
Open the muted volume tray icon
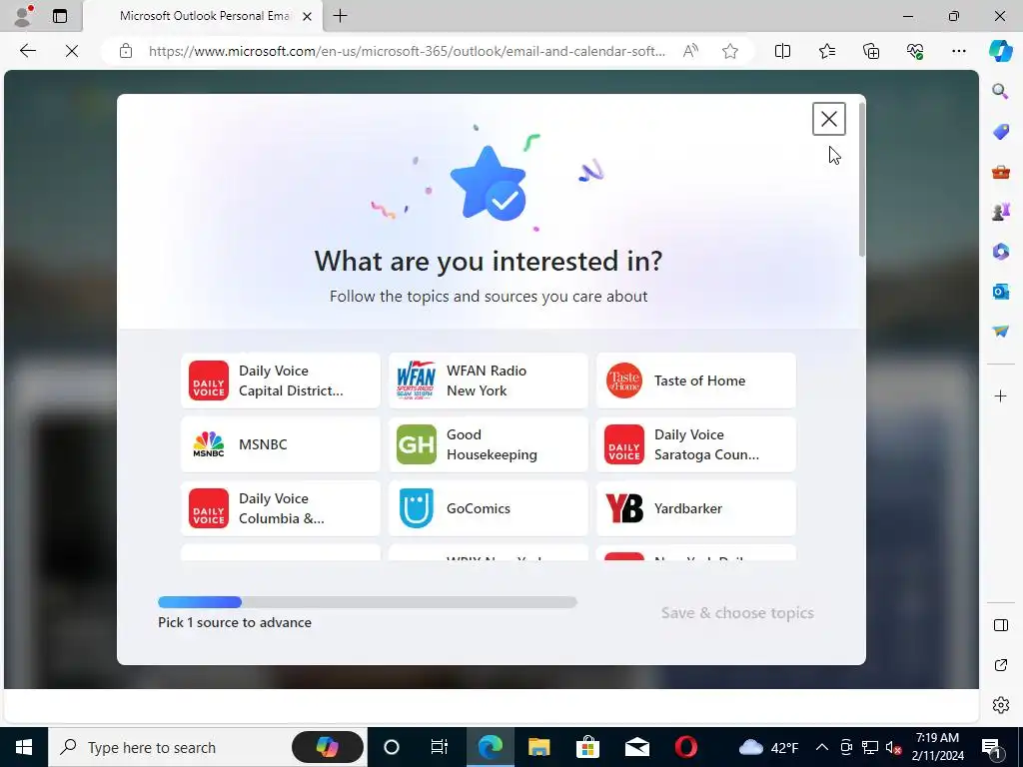(894, 747)
